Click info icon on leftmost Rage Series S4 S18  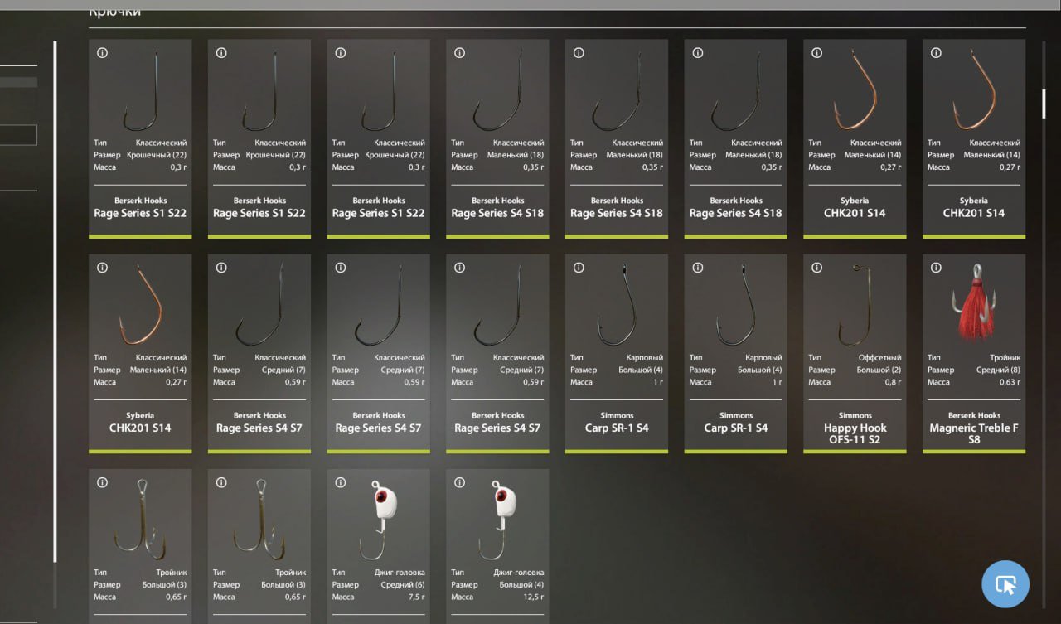click(x=459, y=53)
